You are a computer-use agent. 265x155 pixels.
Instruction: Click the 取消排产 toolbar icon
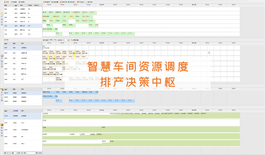coord(44,2)
